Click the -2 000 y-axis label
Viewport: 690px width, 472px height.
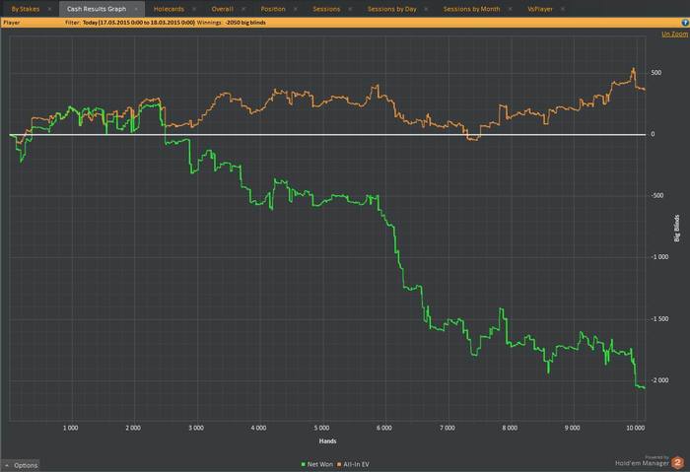(x=659, y=380)
